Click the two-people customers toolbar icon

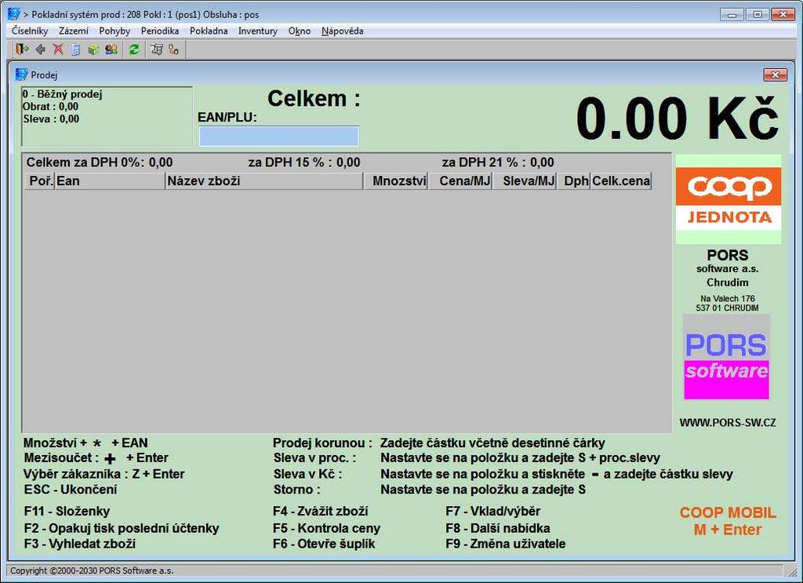tap(111, 49)
